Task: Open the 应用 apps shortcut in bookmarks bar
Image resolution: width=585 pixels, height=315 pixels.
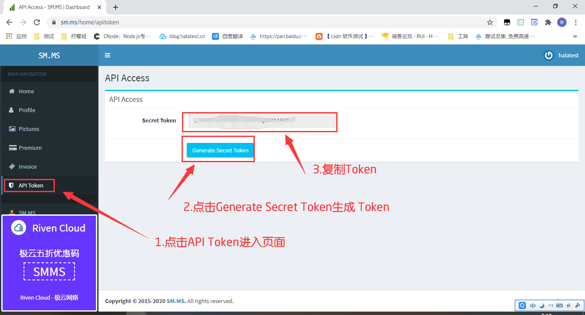Action: point(17,36)
